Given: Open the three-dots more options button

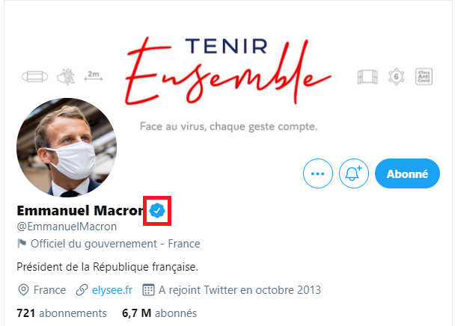Looking at the screenshot, I should coord(318,173).
